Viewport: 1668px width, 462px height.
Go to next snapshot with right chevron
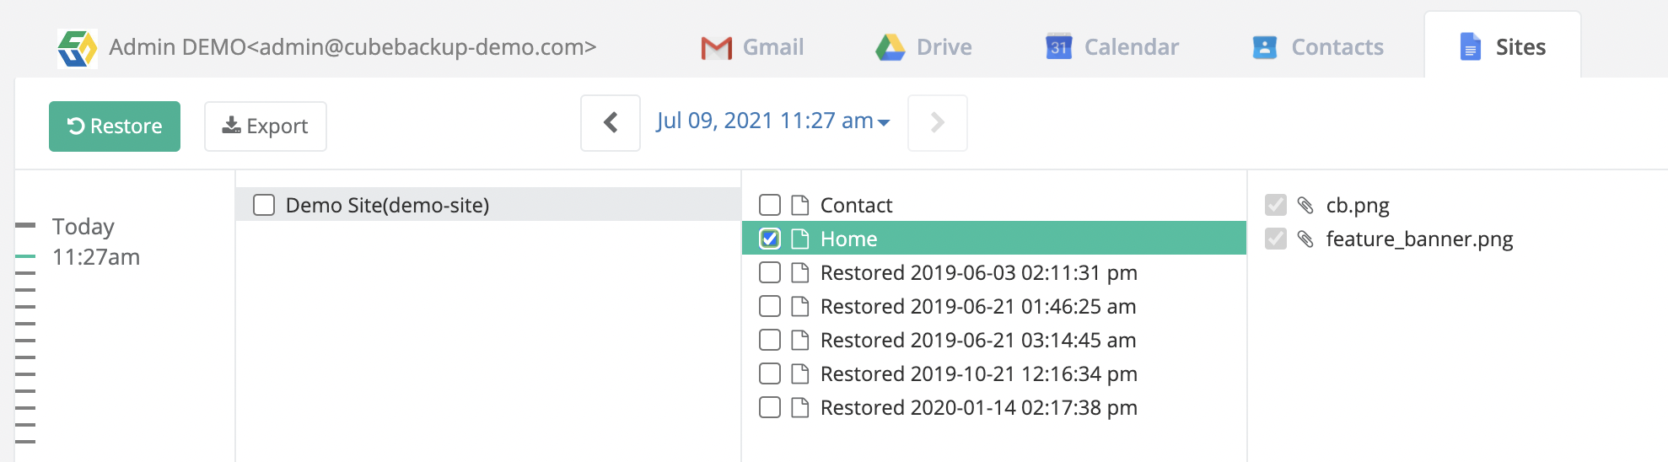[x=938, y=123]
